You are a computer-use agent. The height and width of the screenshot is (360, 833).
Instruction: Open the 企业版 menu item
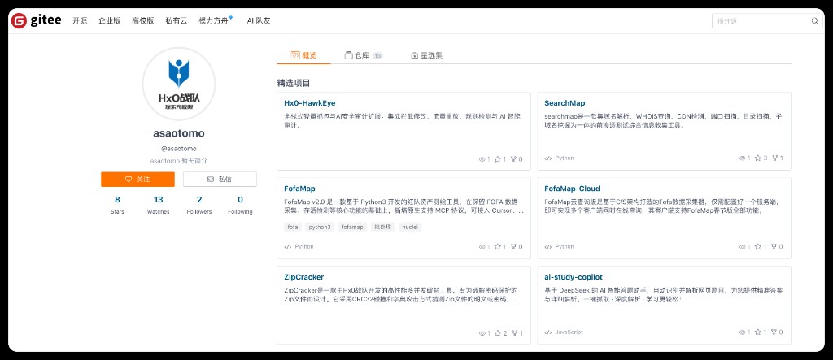click(110, 20)
